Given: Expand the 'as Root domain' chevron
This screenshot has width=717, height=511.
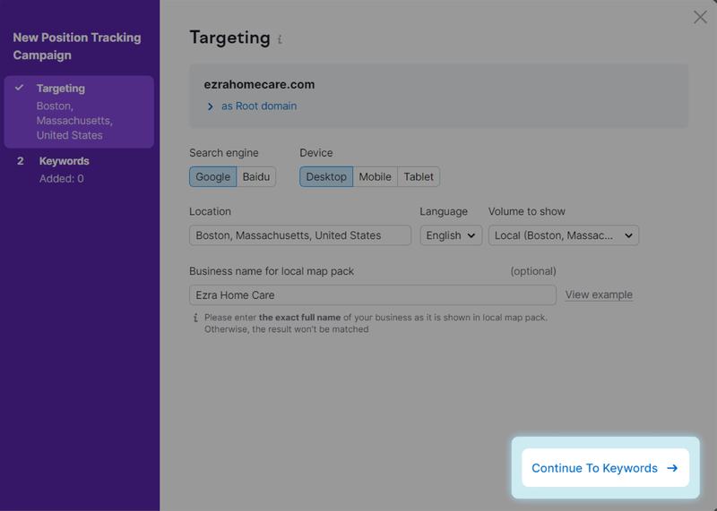Looking at the screenshot, I should [x=211, y=106].
